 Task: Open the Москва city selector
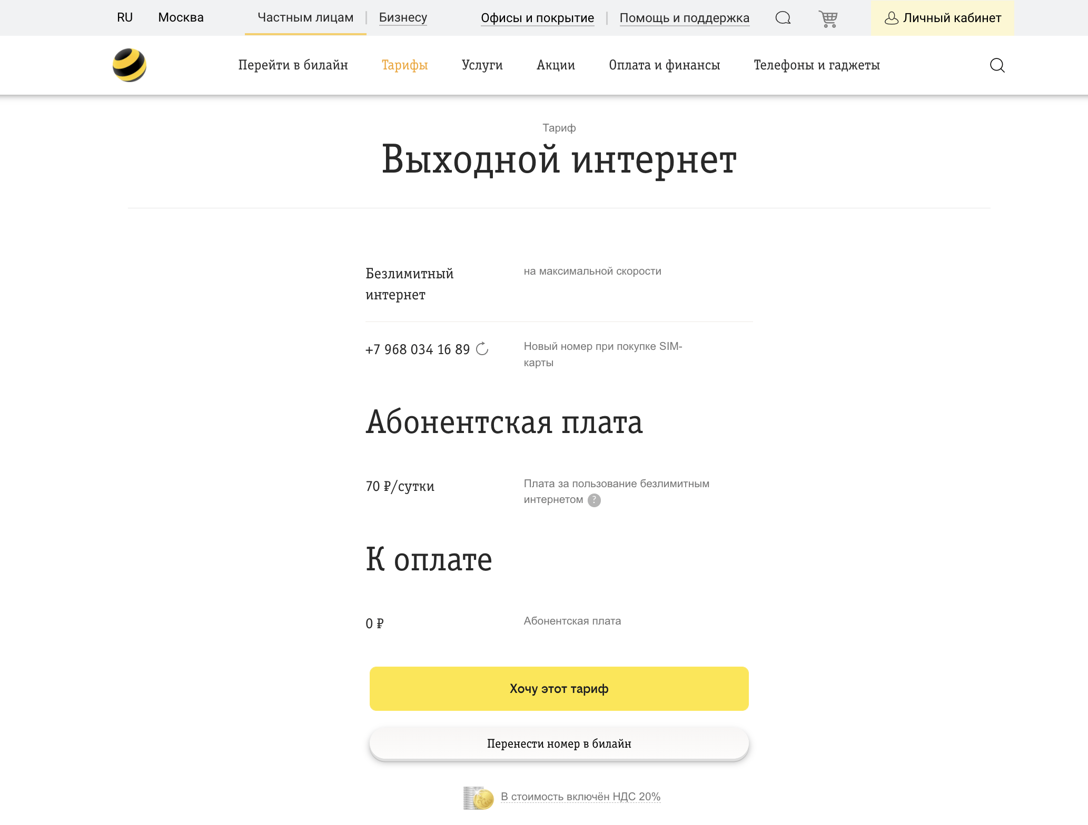coord(180,17)
